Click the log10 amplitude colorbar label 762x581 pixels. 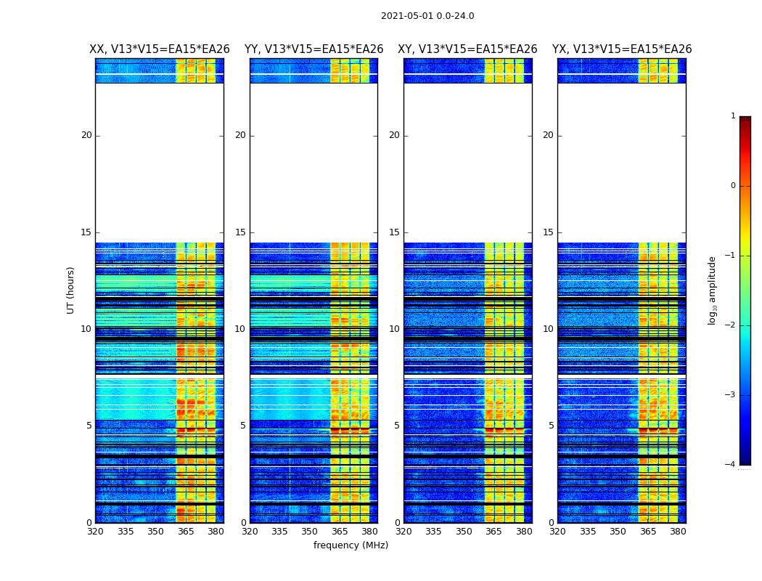(x=712, y=290)
